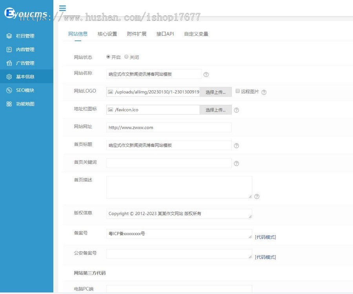The width and height of the screenshot is (353, 294).
Task: Click help icon beside 首页标题 field
Action: pyautogui.click(x=237, y=146)
